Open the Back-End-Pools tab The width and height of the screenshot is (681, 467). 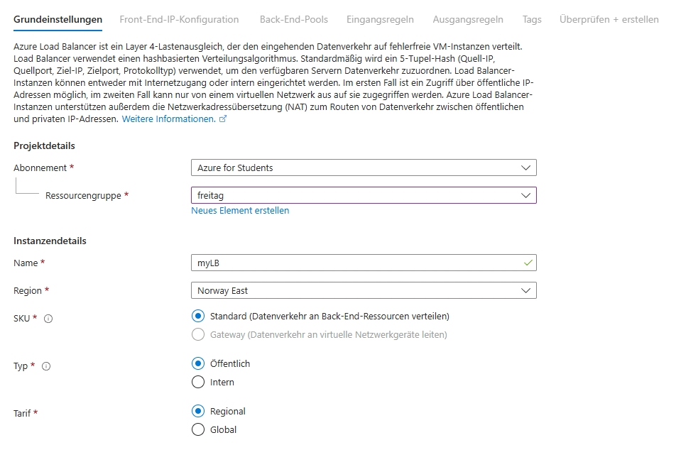coord(293,19)
